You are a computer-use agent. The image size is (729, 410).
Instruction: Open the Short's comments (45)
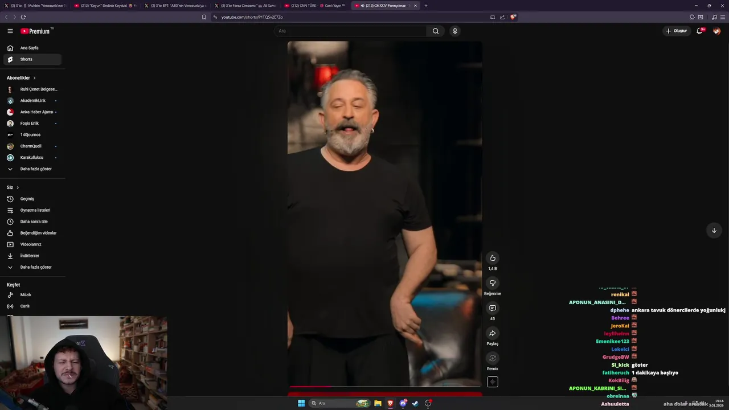493,308
